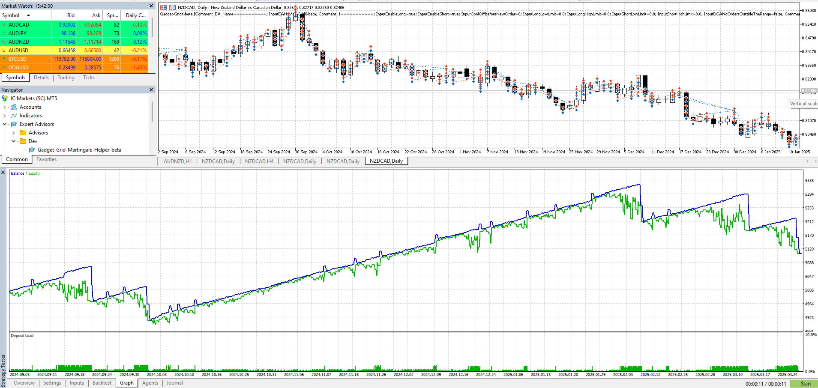This screenshot has height=388, width=818.
Task: Open the Strategy Tester Graph tab
Action: (x=127, y=383)
